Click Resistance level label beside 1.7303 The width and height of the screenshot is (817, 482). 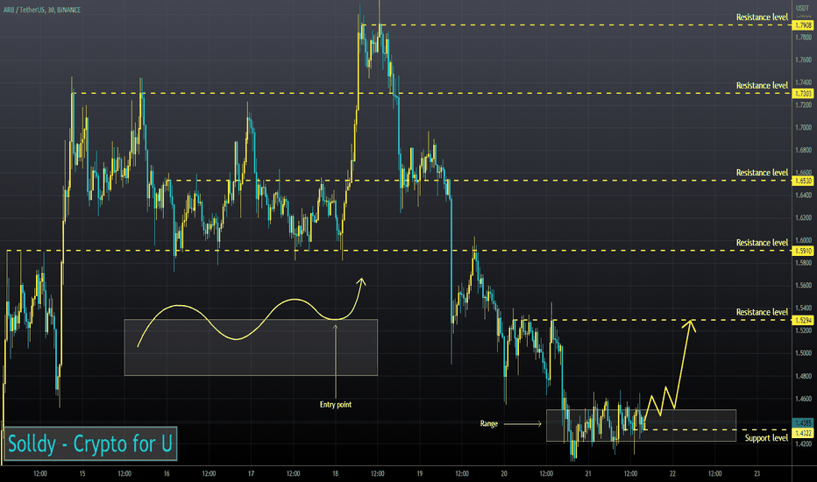(x=762, y=86)
